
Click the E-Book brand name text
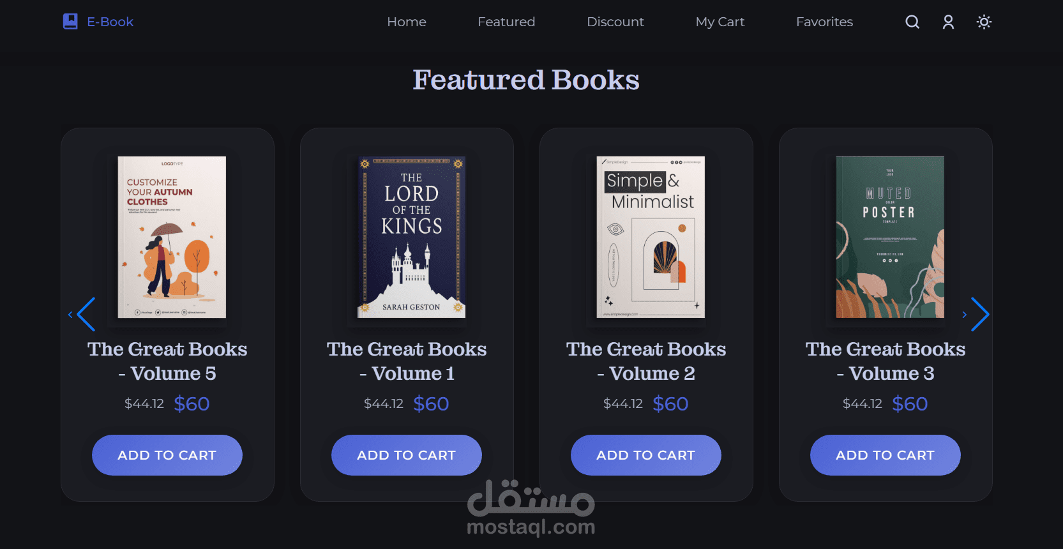pos(110,22)
